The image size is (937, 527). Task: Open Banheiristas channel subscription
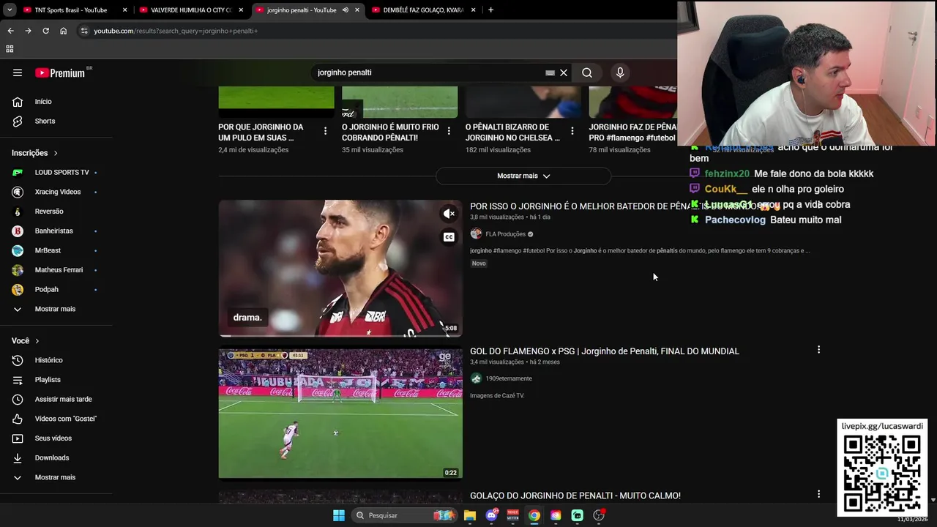55,231
